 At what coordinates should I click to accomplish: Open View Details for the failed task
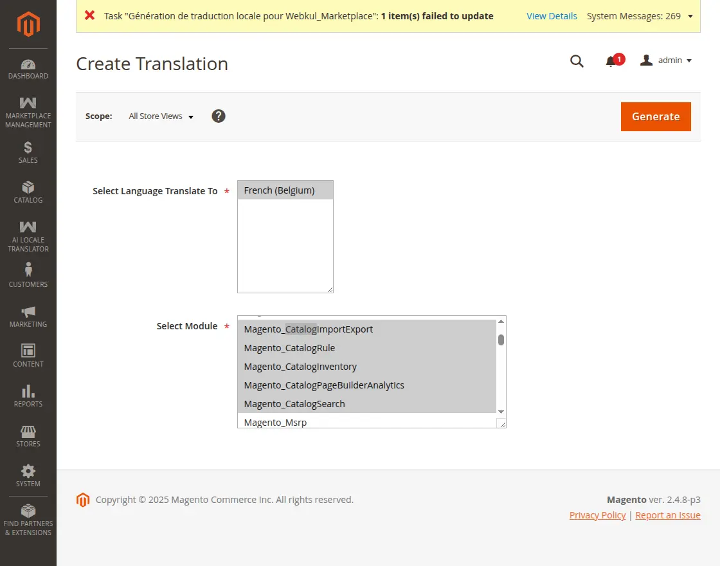(x=552, y=15)
